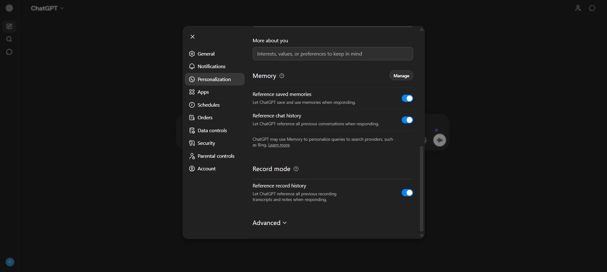Image resolution: width=607 pixels, height=272 pixels.
Task: Open the Notifications settings tab
Action: (211, 66)
